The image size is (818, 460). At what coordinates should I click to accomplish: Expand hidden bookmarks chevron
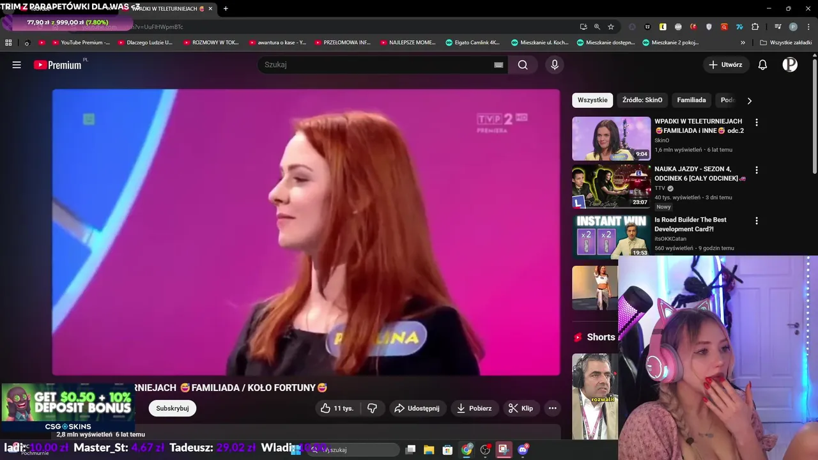click(743, 43)
